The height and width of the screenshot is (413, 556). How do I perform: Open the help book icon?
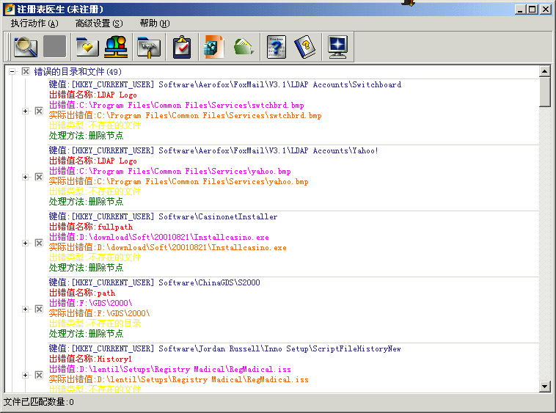point(304,47)
